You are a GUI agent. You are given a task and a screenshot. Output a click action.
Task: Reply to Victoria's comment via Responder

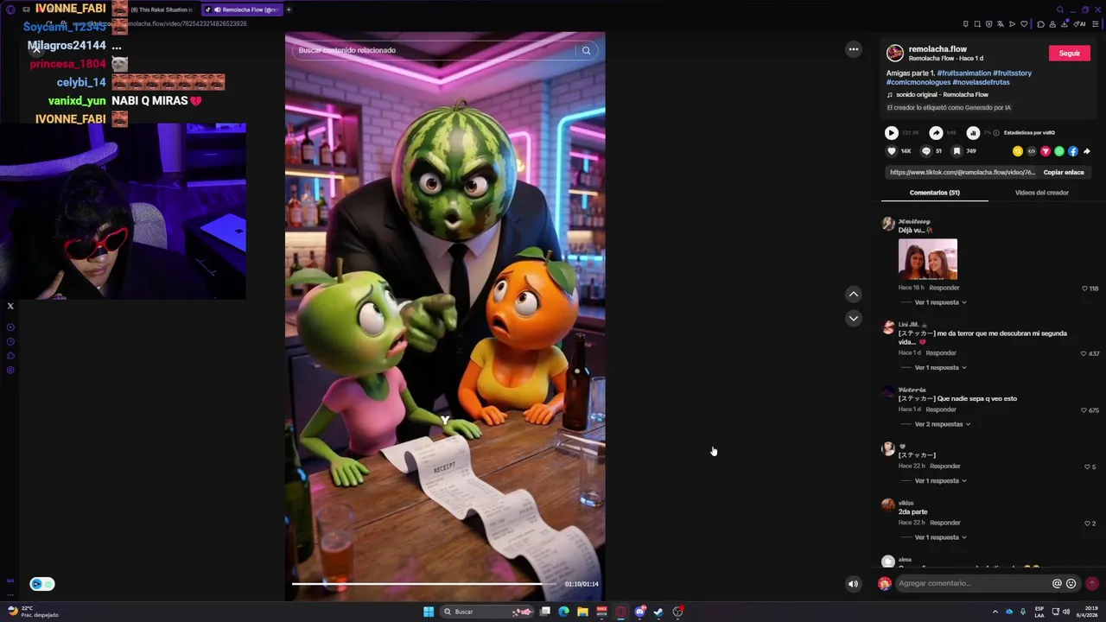[x=941, y=409]
